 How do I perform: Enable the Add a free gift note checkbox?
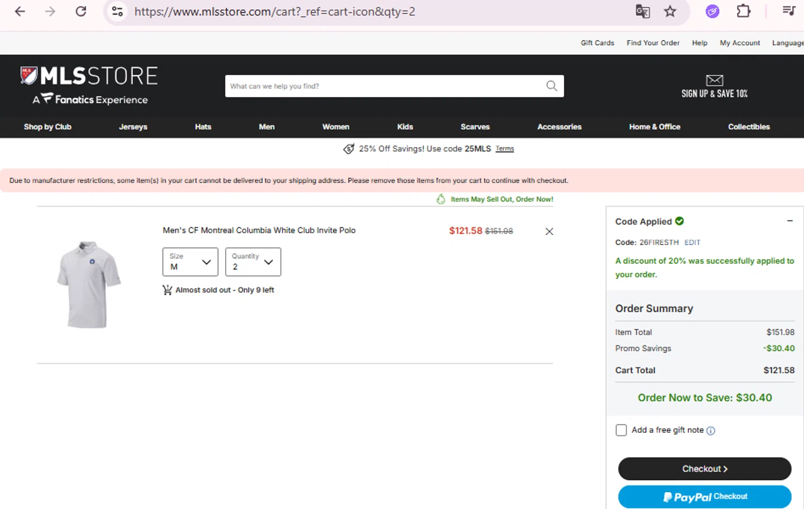(x=621, y=430)
